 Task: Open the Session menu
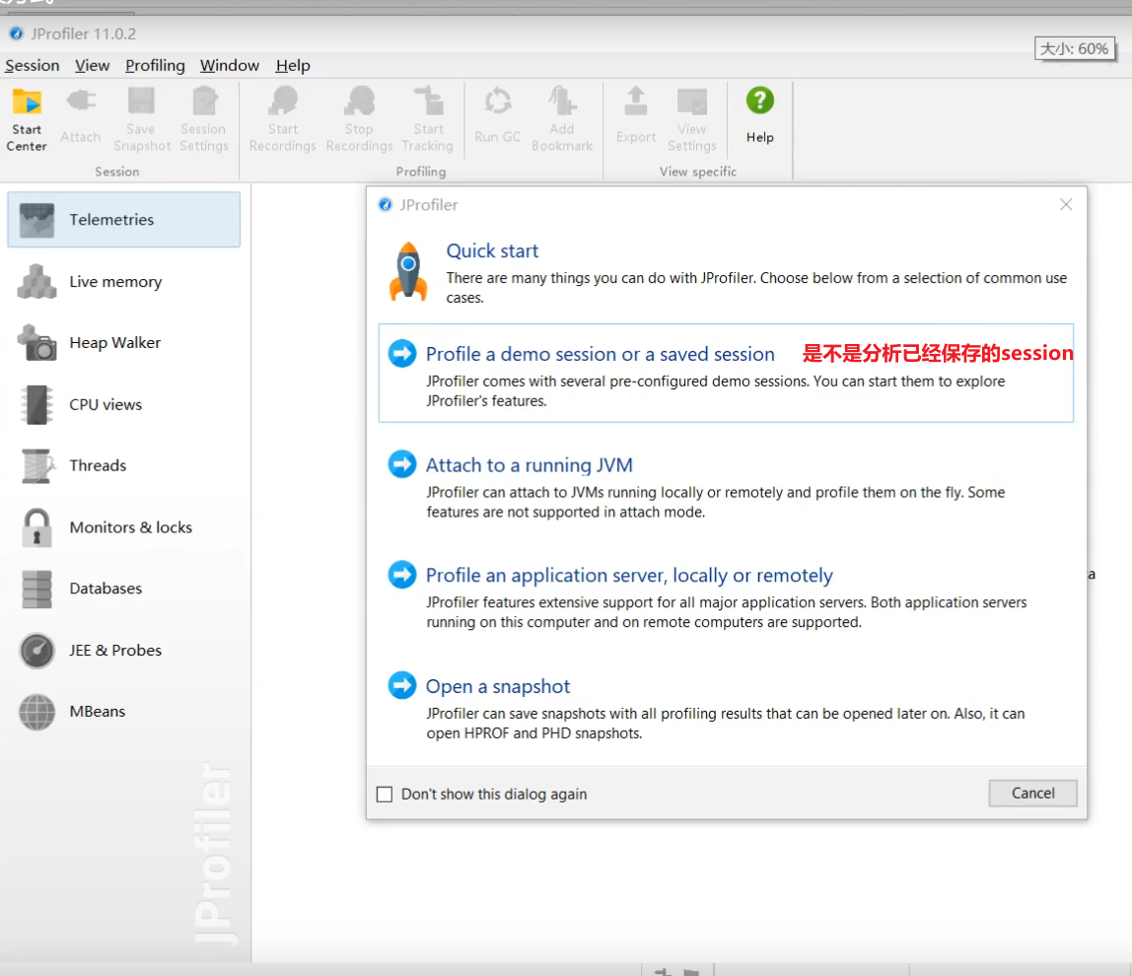pyautogui.click(x=33, y=66)
